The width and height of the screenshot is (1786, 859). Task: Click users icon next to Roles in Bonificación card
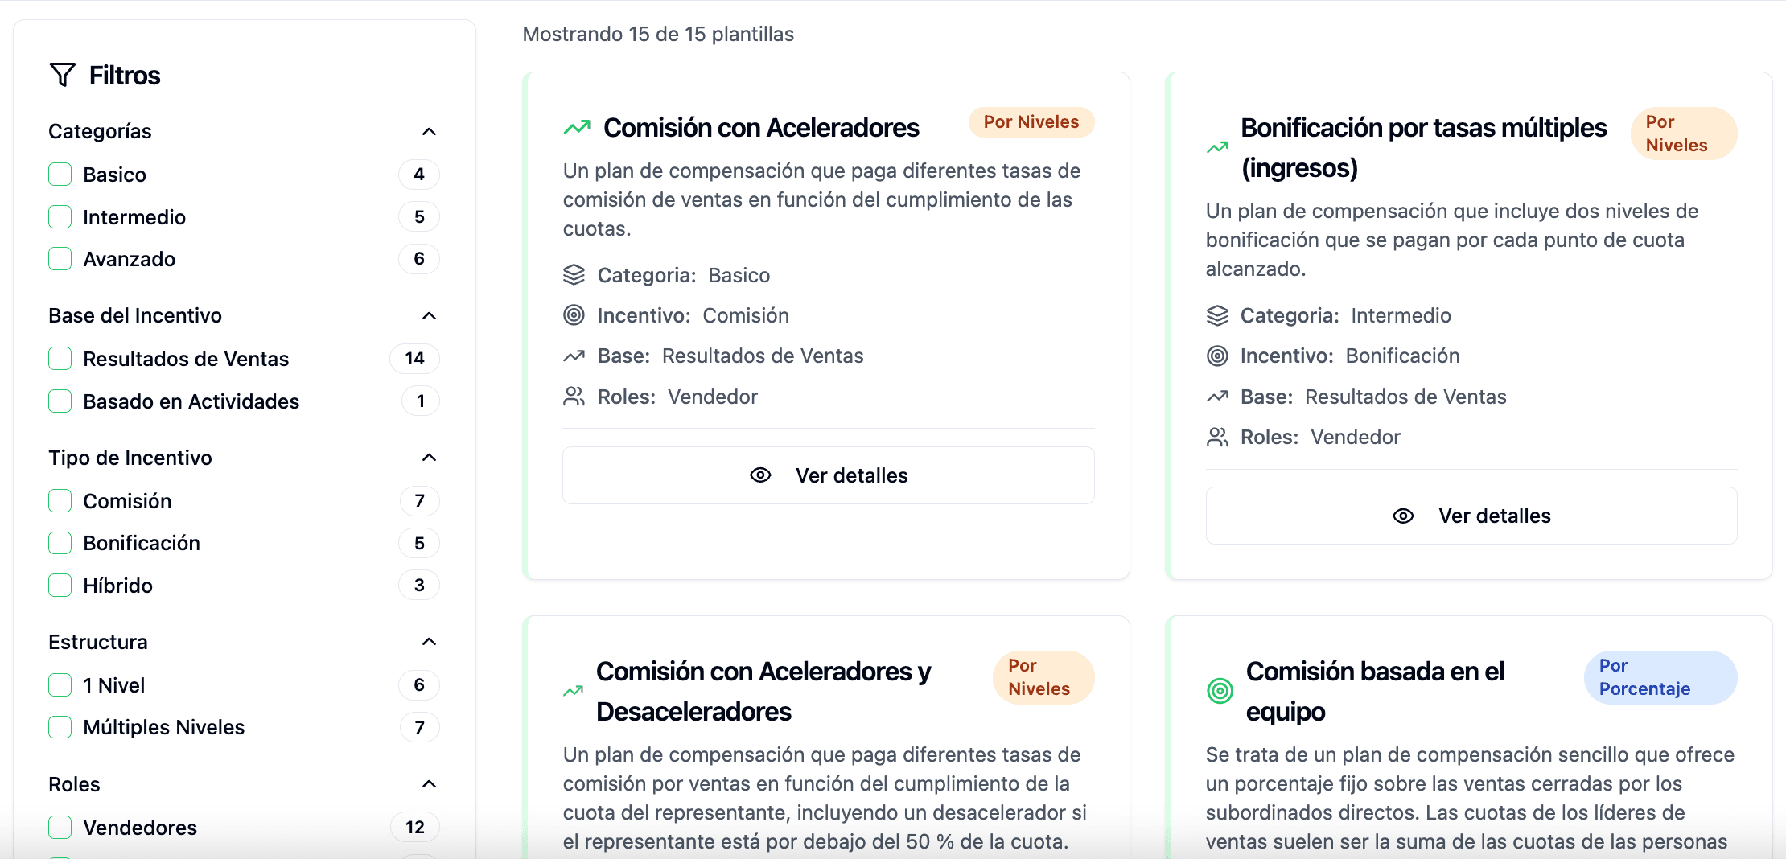(1217, 437)
